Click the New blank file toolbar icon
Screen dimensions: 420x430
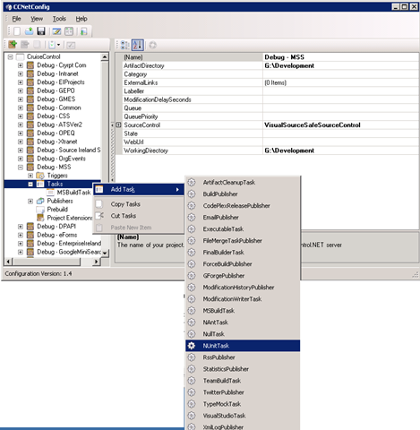(17, 31)
